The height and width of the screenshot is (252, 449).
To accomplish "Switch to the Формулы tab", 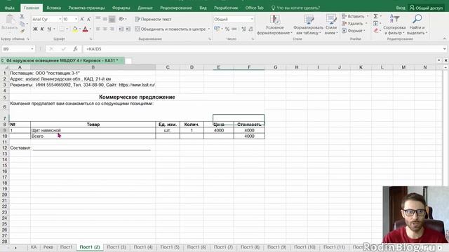I will (121, 8).
